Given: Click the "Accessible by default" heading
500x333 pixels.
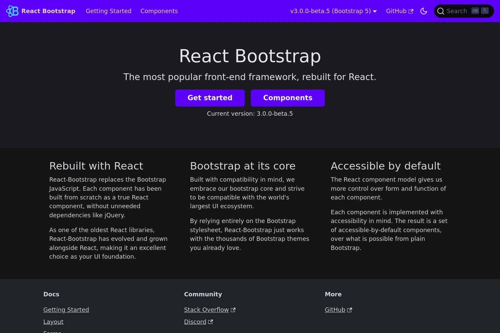Looking at the screenshot, I should pos(386,166).
